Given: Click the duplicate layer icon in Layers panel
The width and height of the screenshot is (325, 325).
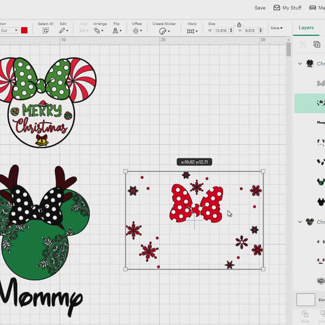Looking at the screenshot, I should coord(317,44).
